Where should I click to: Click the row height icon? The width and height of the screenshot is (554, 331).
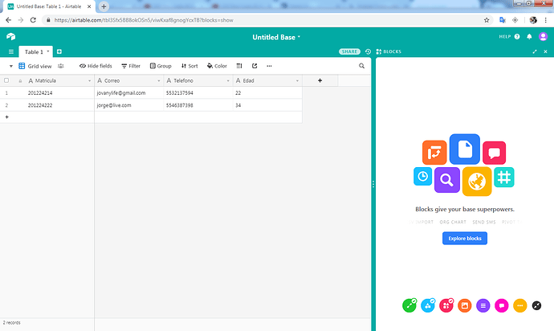click(x=240, y=66)
